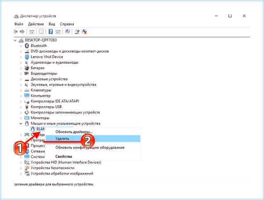The width and height of the screenshot is (264, 200).
Task: Expand the Bluetooth node chevron
Action: 21,46
